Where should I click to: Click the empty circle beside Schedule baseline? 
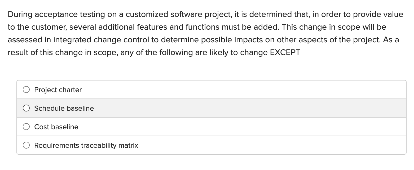26,108
